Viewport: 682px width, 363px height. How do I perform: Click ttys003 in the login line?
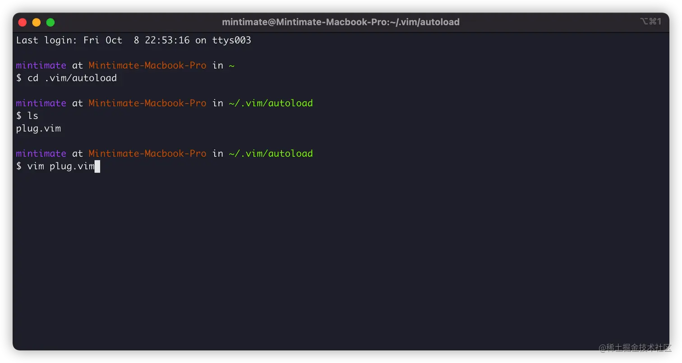coord(231,40)
